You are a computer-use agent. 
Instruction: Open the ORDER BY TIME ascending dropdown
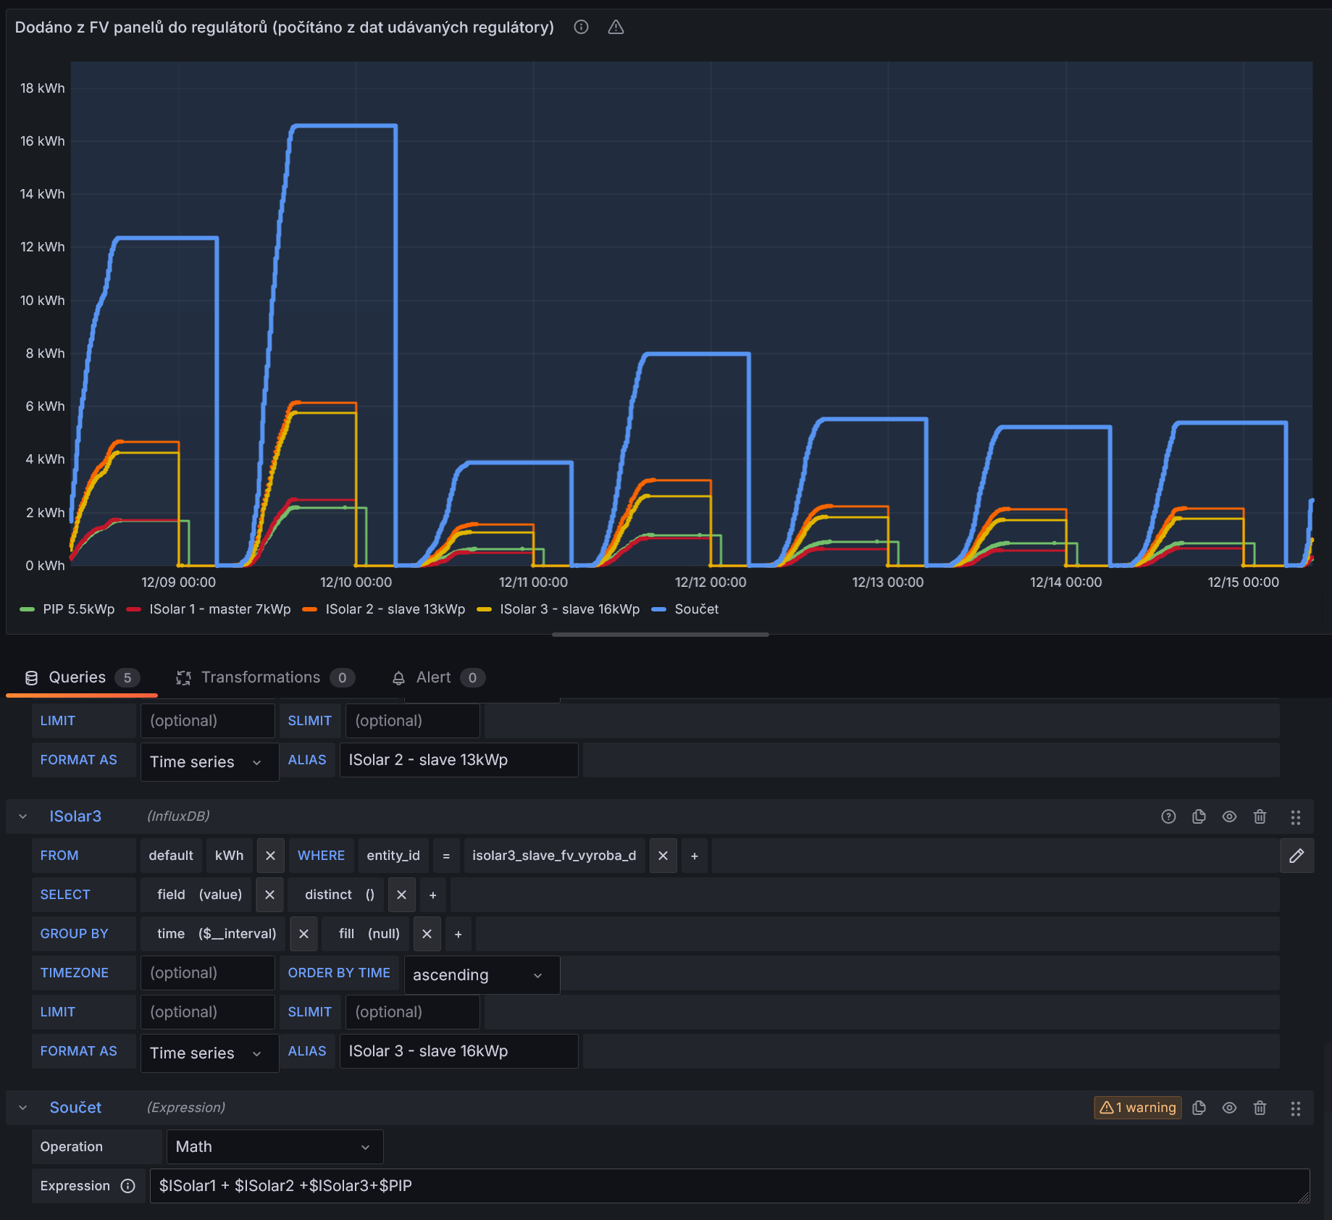[481, 975]
